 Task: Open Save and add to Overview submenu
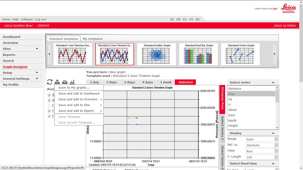(79, 99)
